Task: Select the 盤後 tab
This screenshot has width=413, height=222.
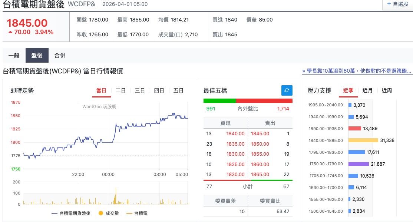Action: pyautogui.click(x=37, y=55)
